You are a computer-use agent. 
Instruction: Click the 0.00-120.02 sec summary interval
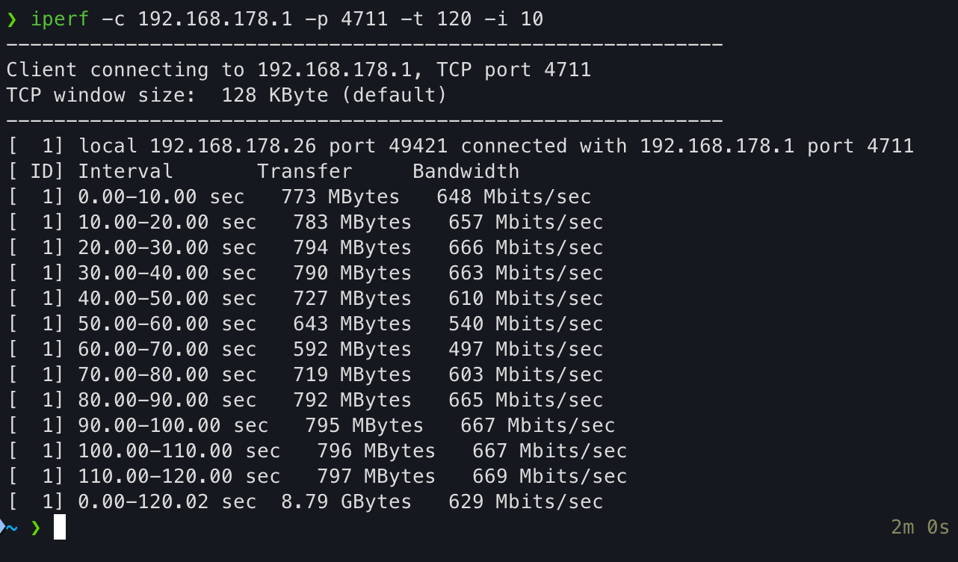click(x=167, y=501)
